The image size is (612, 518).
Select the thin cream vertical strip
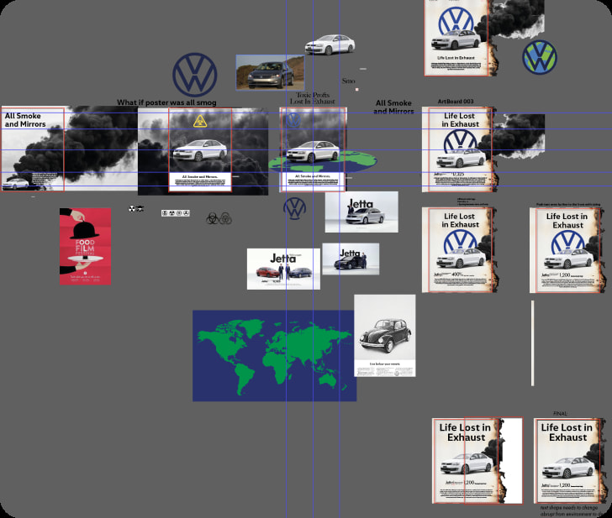[533, 343]
